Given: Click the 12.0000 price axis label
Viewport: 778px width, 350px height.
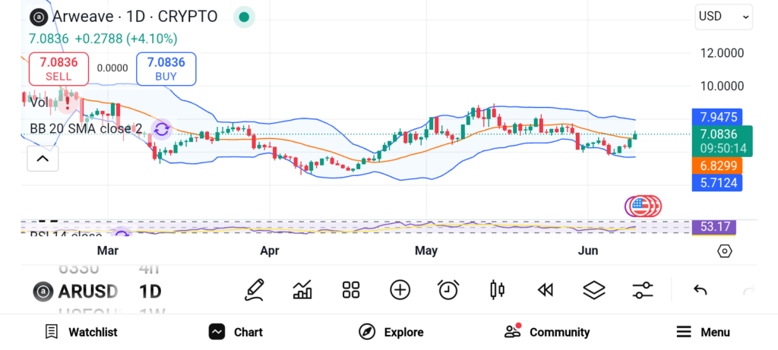Looking at the screenshot, I should (x=722, y=53).
